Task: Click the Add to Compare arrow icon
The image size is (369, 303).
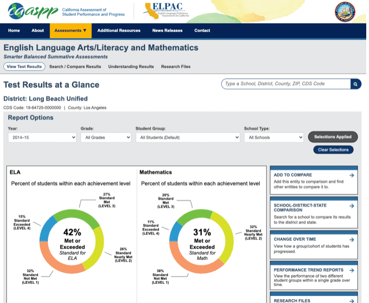Action: [351, 175]
